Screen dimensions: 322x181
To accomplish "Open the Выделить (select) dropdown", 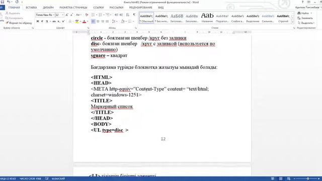I will pos(306,23).
